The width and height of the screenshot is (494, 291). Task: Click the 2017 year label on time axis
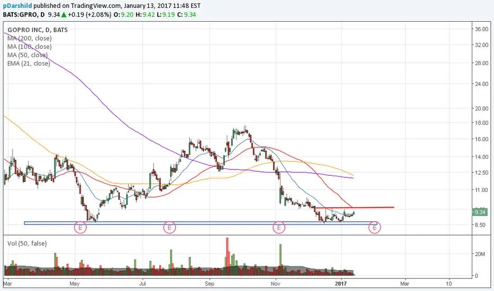pos(341,284)
